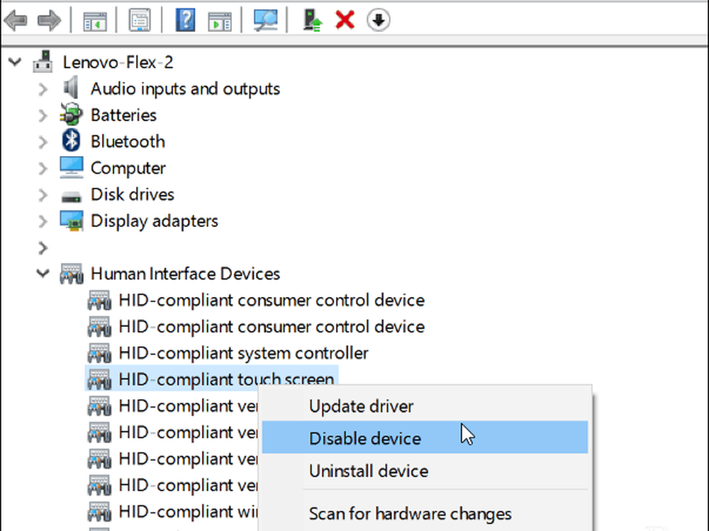This screenshot has width=709, height=531.
Task: Click the Show/Hide Console Tree icon
Action: pyautogui.click(x=95, y=20)
